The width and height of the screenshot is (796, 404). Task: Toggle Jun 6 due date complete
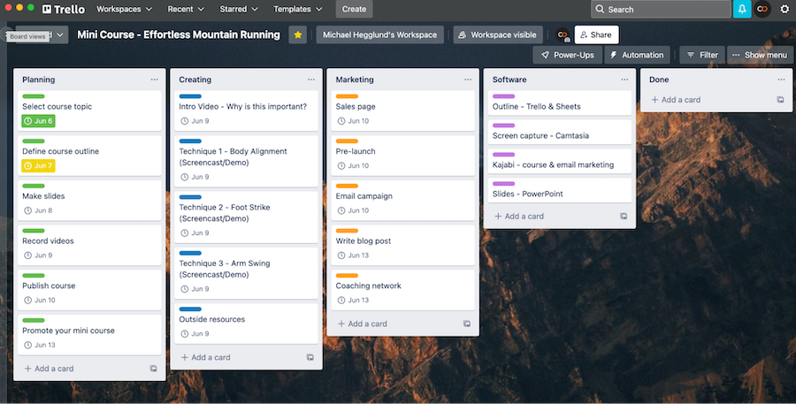pyautogui.click(x=38, y=121)
